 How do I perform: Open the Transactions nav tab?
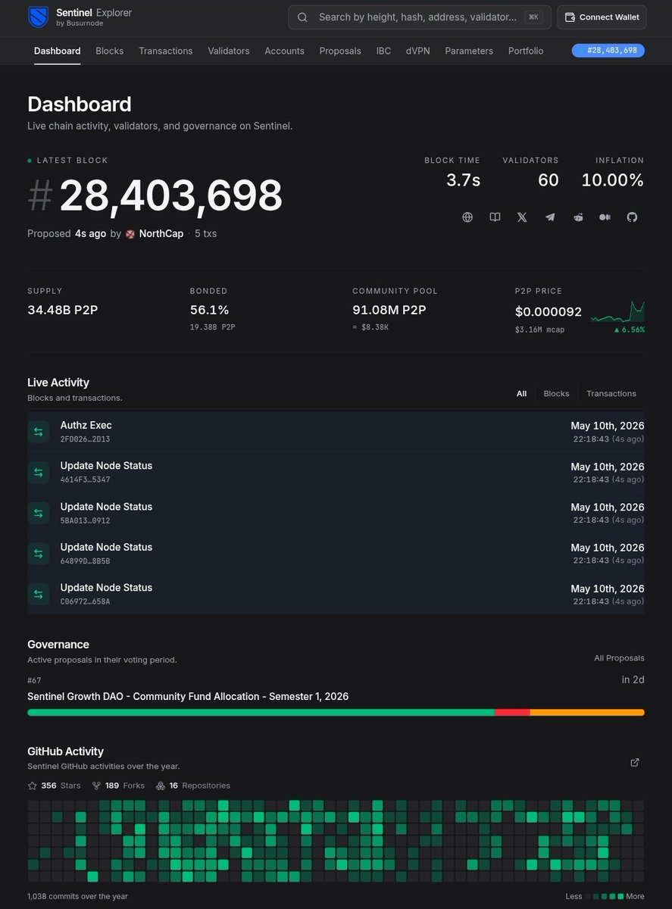(x=166, y=51)
